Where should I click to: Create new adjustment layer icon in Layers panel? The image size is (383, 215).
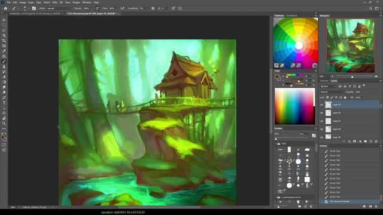(360, 142)
